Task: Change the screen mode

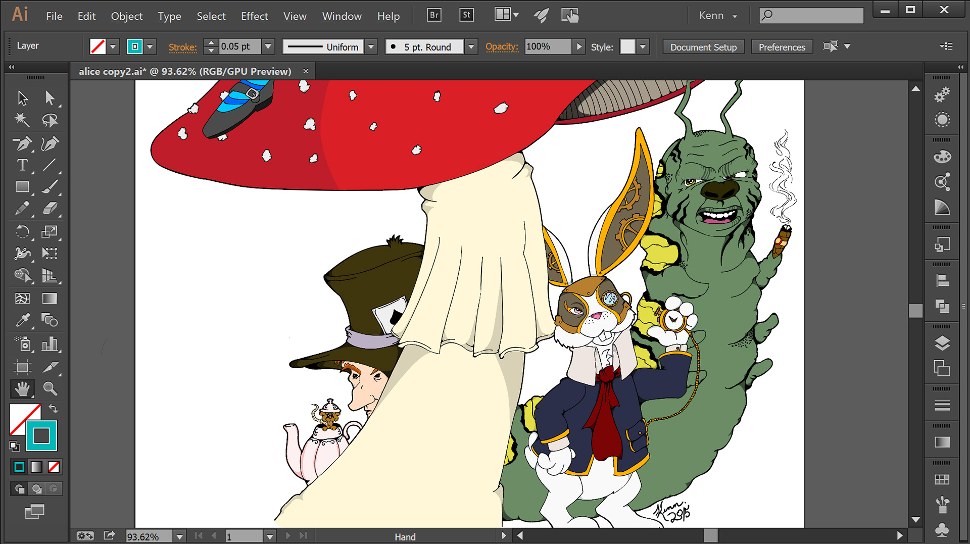Action: pyautogui.click(x=35, y=512)
